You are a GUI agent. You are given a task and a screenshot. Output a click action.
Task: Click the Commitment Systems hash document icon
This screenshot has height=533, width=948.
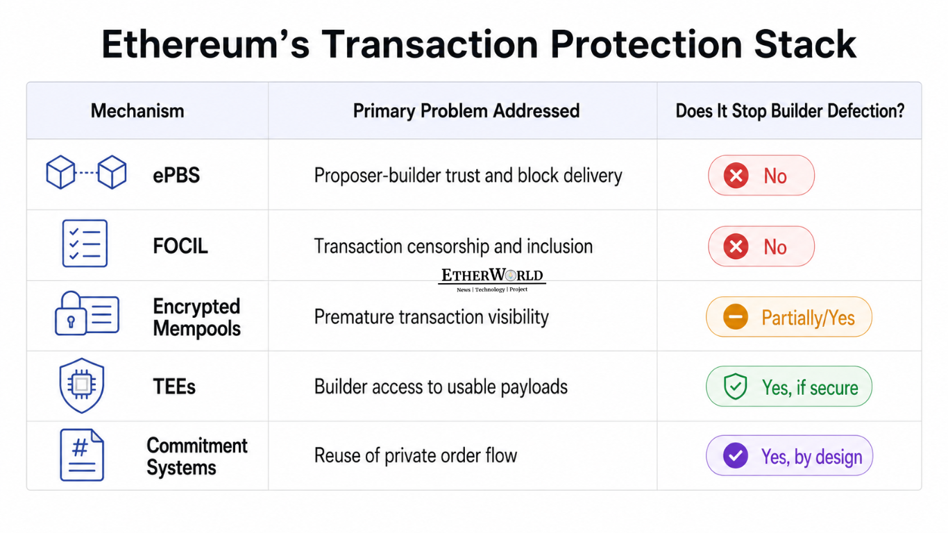(82, 455)
